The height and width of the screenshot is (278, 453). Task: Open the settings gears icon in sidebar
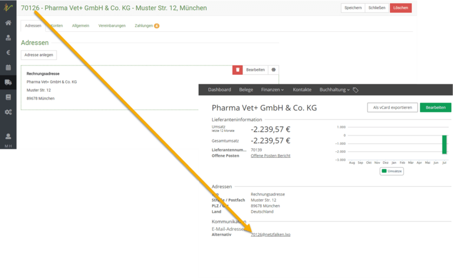click(x=8, y=112)
